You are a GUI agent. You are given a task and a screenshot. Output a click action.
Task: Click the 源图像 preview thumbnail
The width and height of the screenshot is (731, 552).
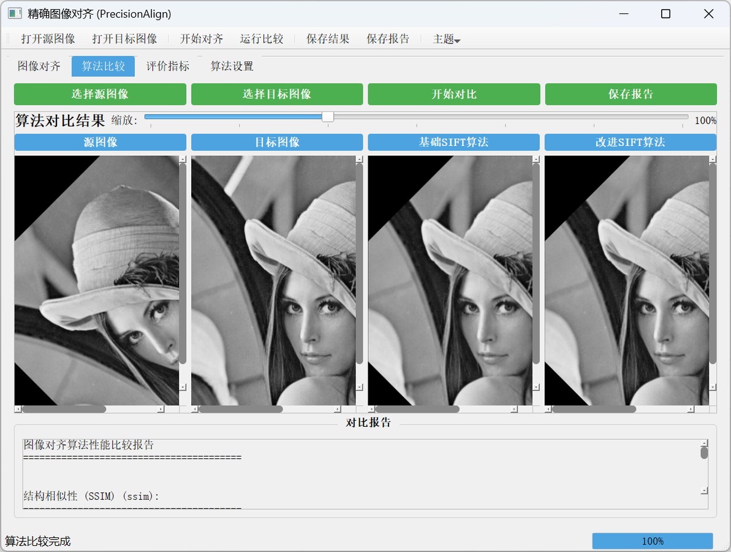[96, 280]
